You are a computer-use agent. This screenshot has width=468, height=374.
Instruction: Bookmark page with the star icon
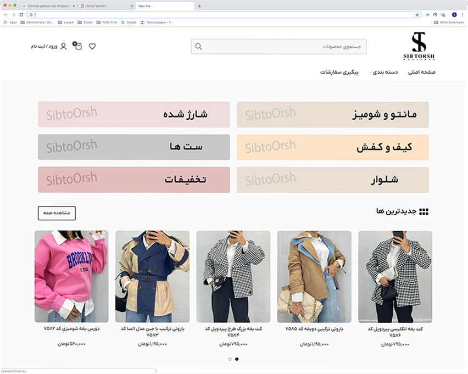[x=417, y=15]
